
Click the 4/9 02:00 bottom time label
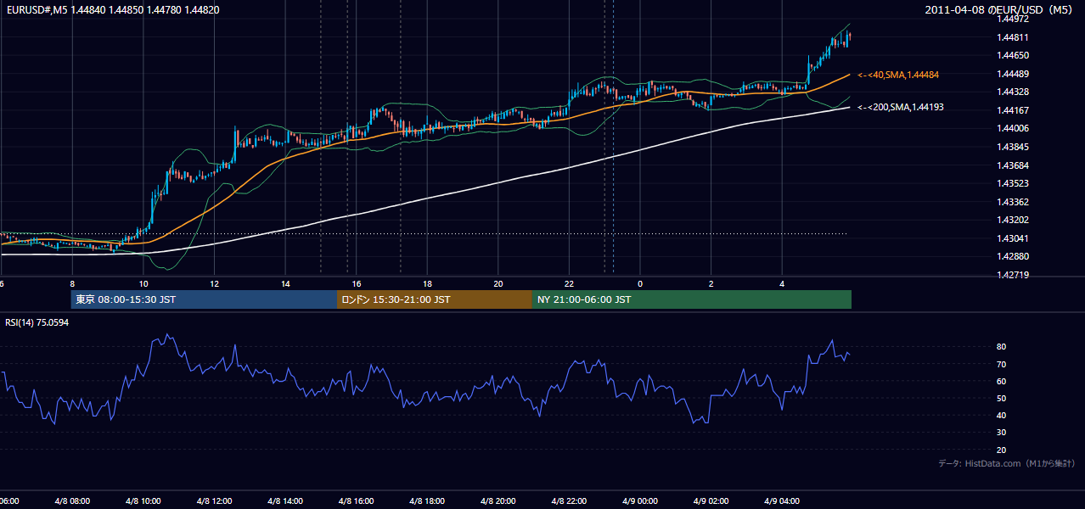(711, 501)
